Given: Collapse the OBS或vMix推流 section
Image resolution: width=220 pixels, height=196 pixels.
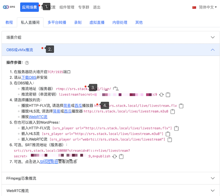Looking at the screenshot, I should tap(213, 50).
